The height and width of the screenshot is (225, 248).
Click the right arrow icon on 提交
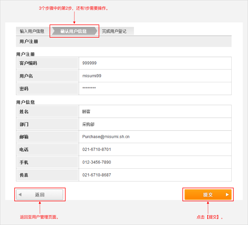coord(227,195)
